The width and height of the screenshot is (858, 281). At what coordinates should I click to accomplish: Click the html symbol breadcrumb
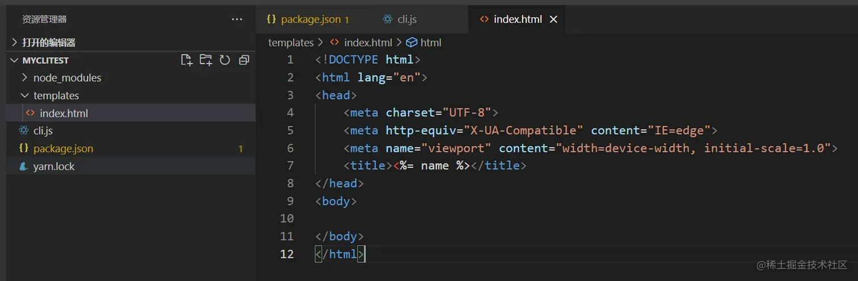(431, 42)
